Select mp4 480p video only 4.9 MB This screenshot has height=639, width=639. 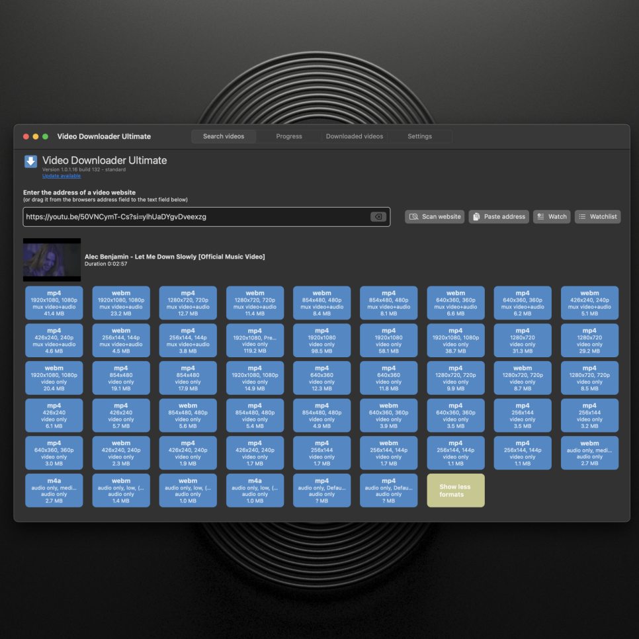(x=322, y=415)
